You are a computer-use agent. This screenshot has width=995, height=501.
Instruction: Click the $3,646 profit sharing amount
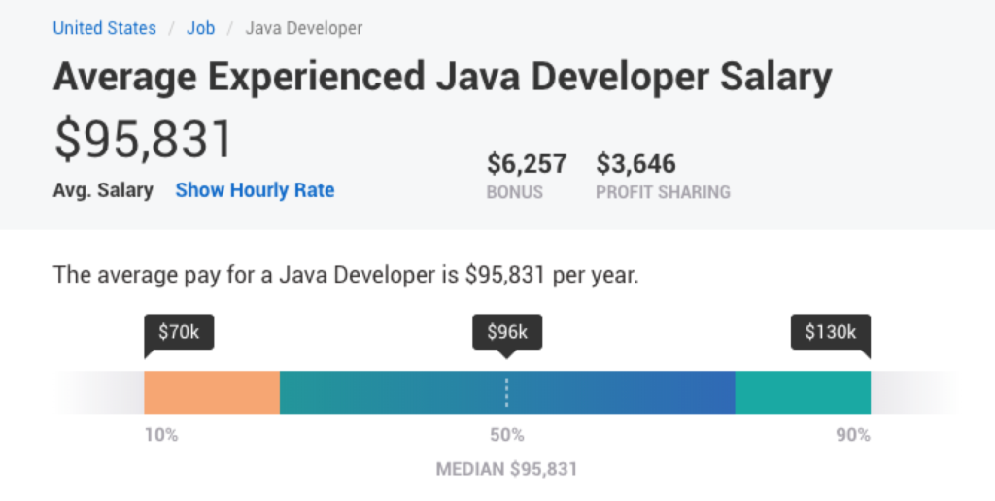point(635,164)
